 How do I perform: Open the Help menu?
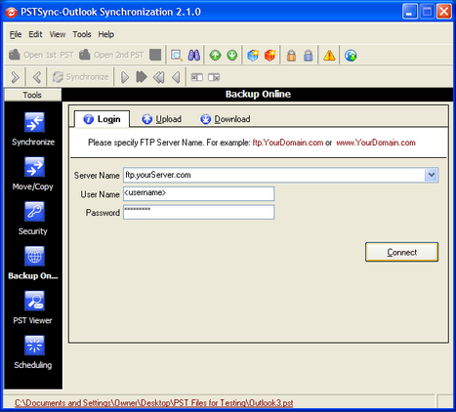106,34
